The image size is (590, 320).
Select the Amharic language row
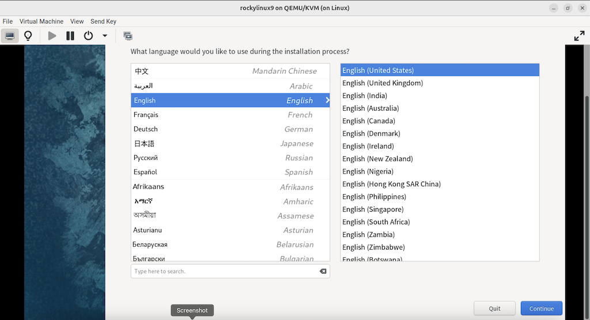[x=230, y=201]
